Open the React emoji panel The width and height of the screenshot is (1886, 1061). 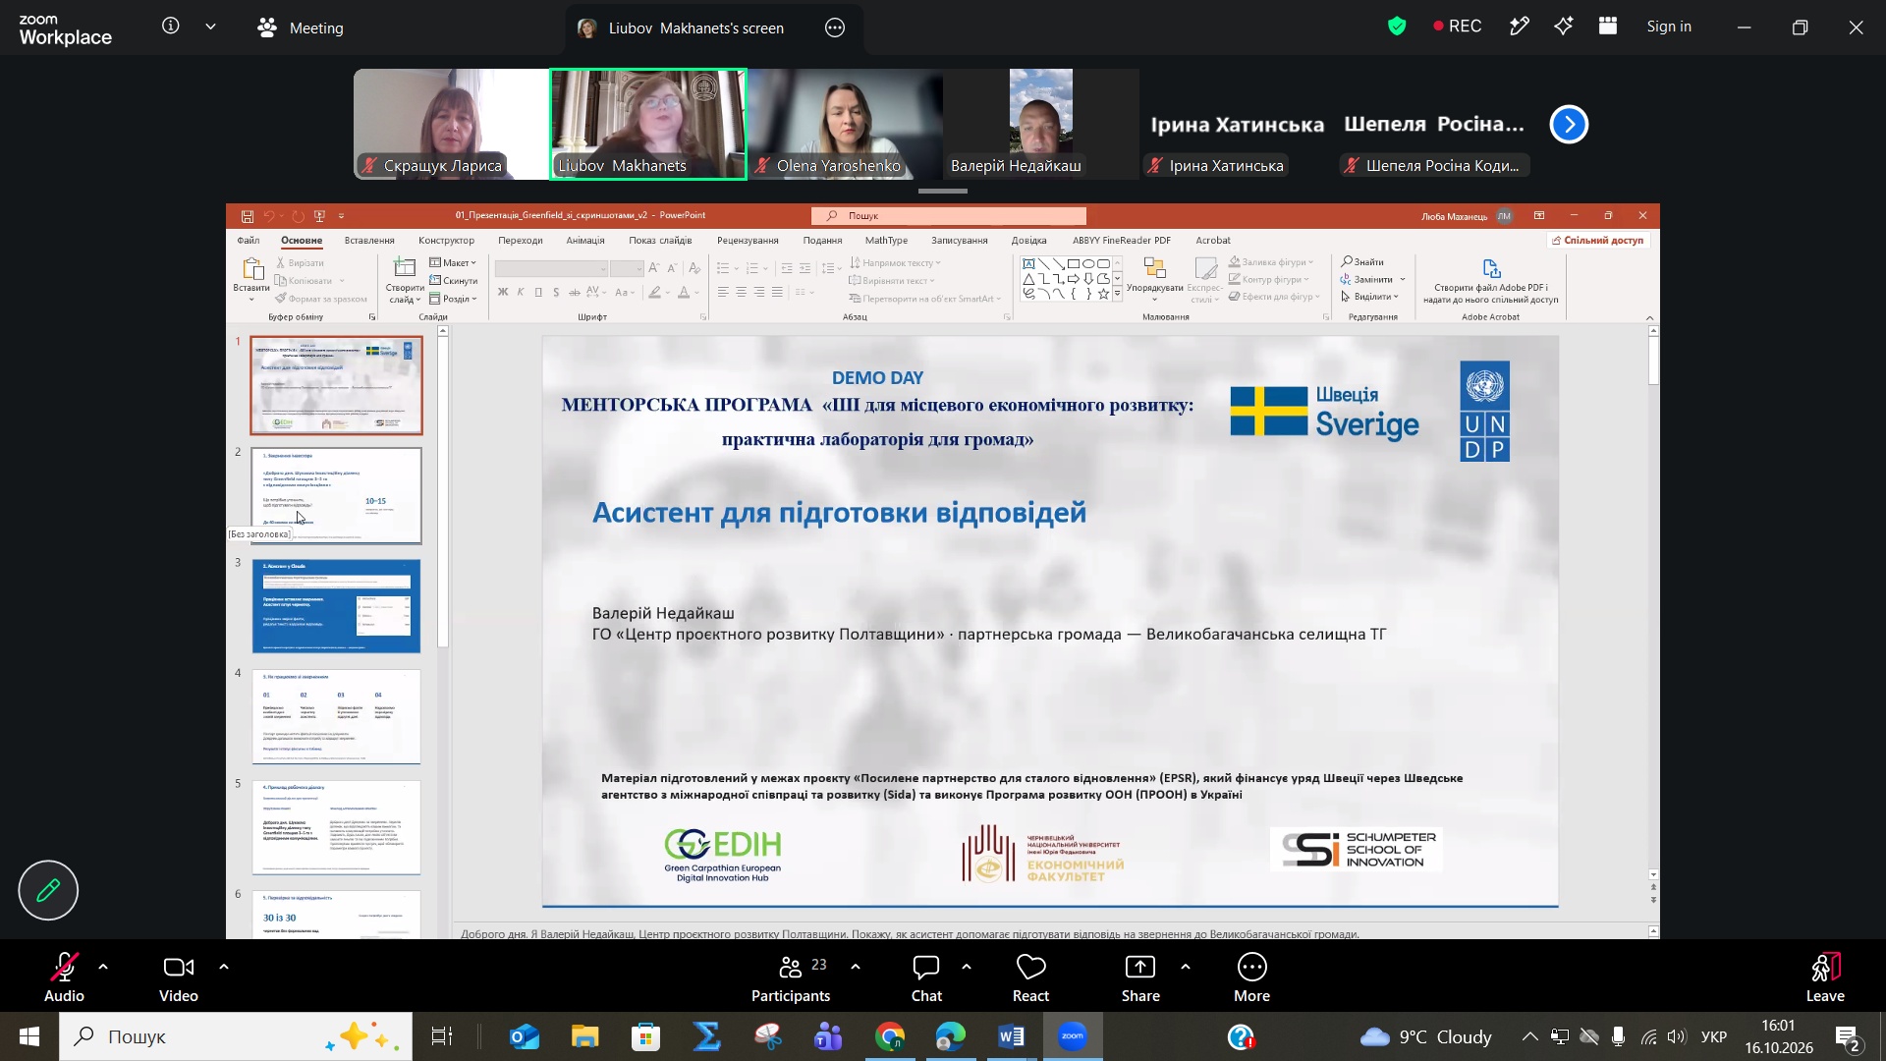point(1030,978)
